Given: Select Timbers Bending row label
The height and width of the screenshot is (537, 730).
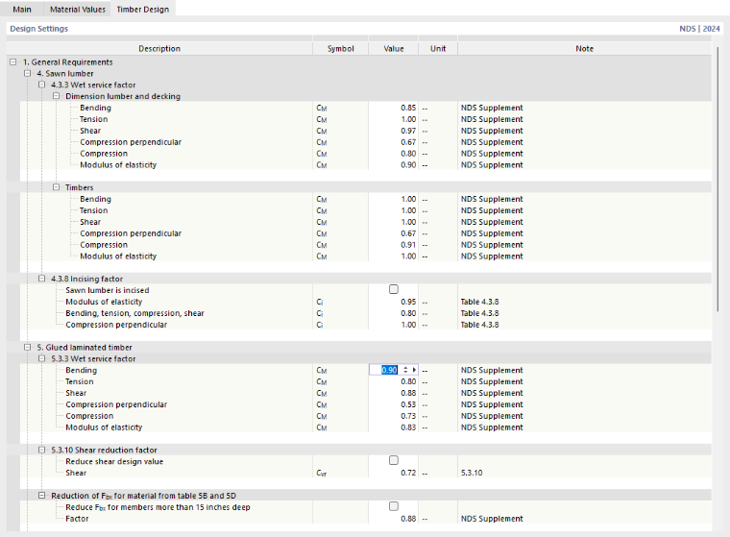Looking at the screenshot, I should click(x=95, y=199).
